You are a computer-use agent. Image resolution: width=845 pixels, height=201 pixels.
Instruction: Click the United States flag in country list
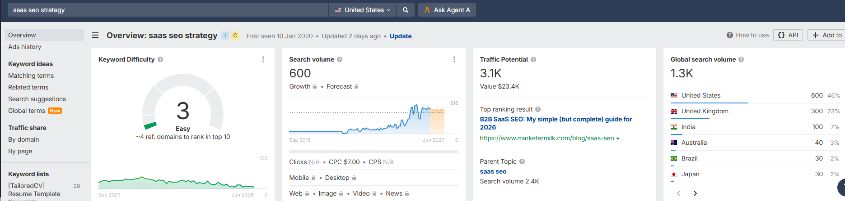(x=674, y=95)
